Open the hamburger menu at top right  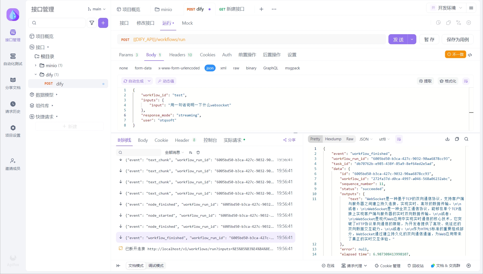[x=471, y=8]
